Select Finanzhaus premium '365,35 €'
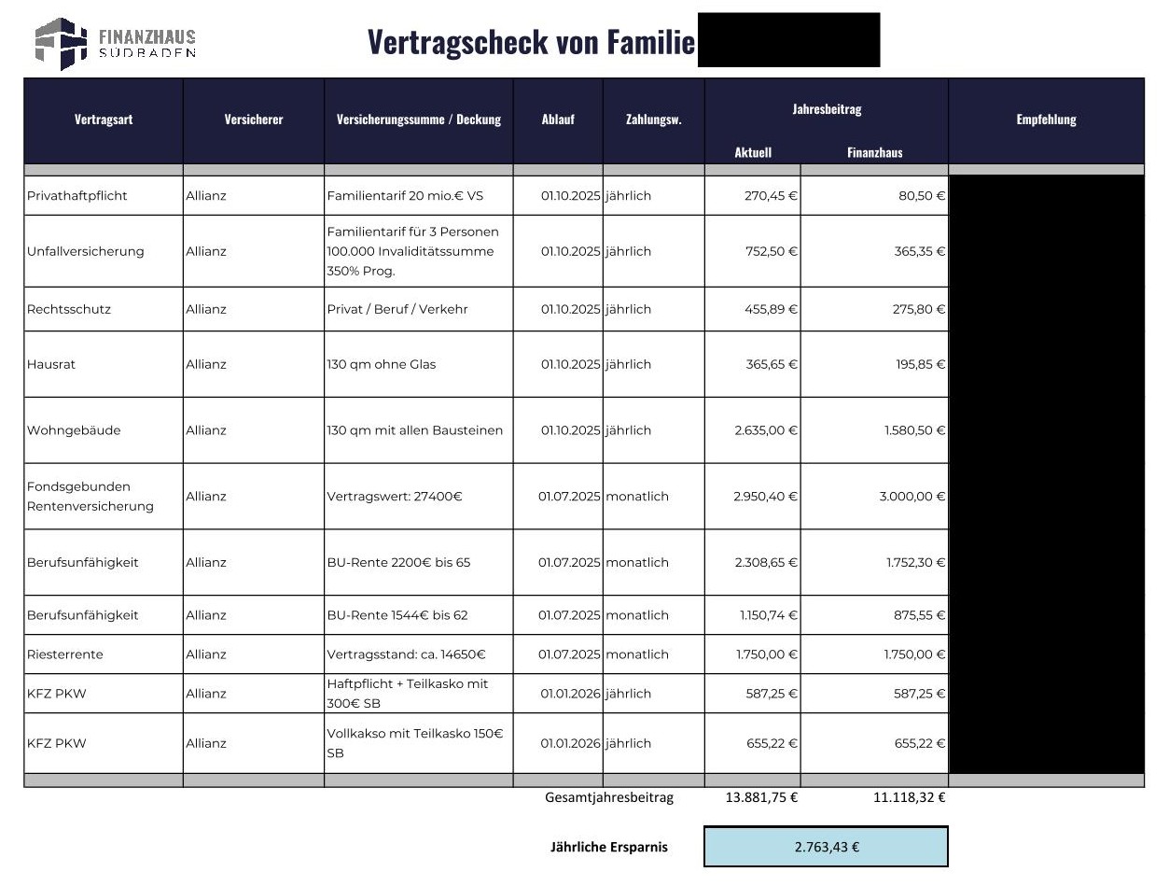Image resolution: width=1169 pixels, height=886 pixels. 919,251
